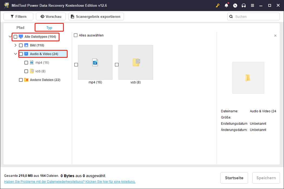
Task: Tick the Audio & Video checkbox
Action: pyautogui.click(x=21, y=54)
